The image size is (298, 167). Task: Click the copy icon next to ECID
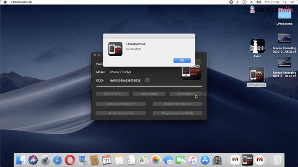tap(147, 80)
